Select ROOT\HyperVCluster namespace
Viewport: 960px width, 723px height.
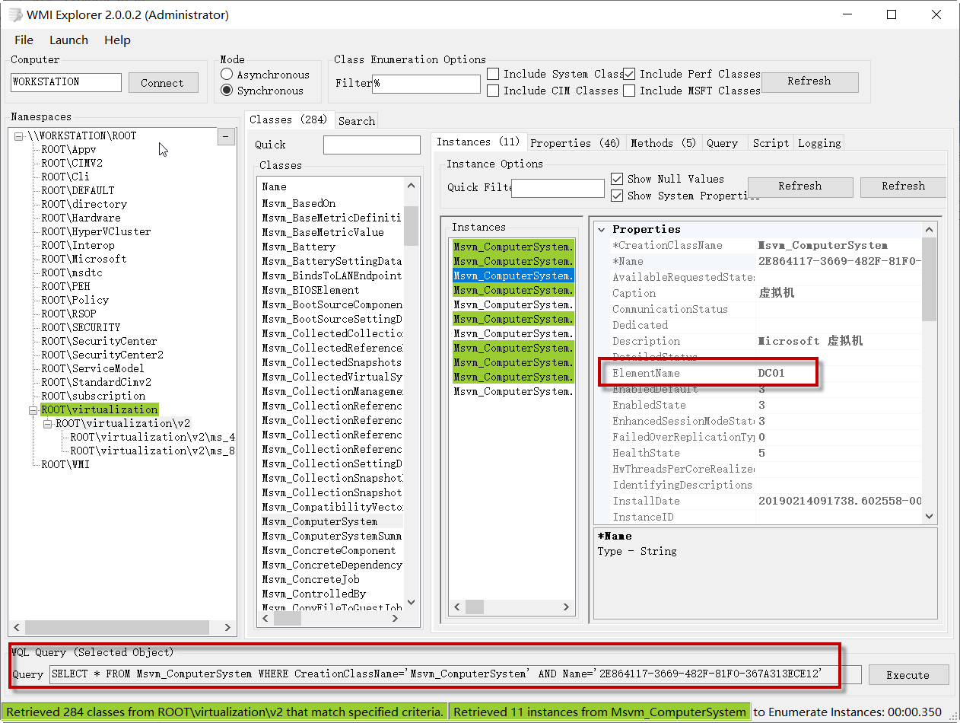pos(96,232)
